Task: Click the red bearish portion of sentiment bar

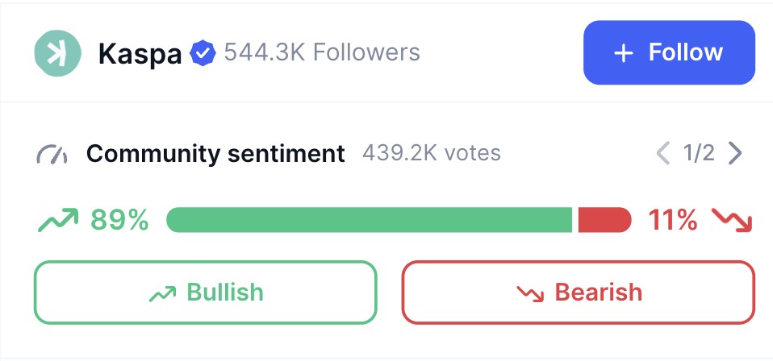Action: click(604, 219)
